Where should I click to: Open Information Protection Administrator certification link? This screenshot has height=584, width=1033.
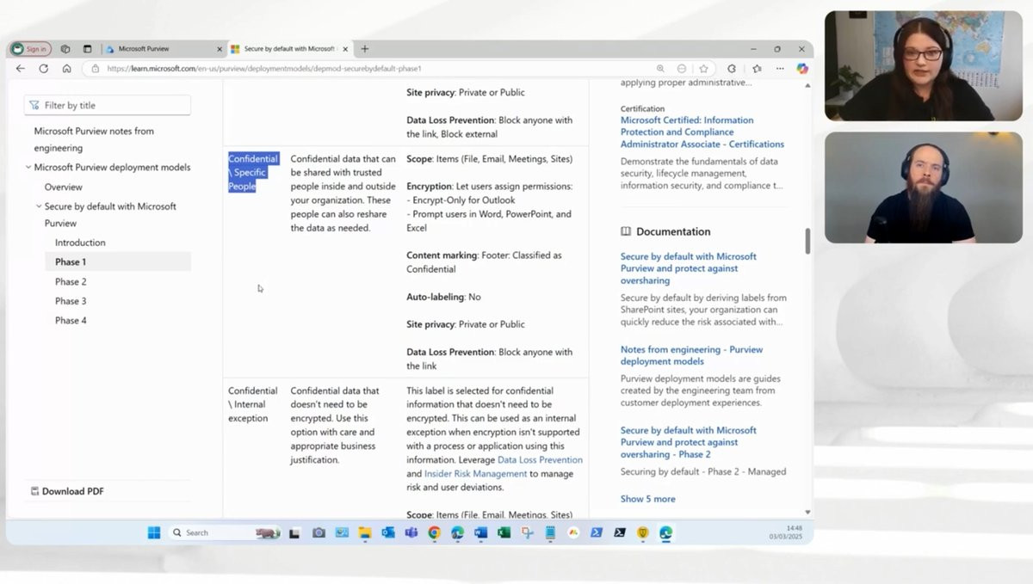click(x=702, y=132)
